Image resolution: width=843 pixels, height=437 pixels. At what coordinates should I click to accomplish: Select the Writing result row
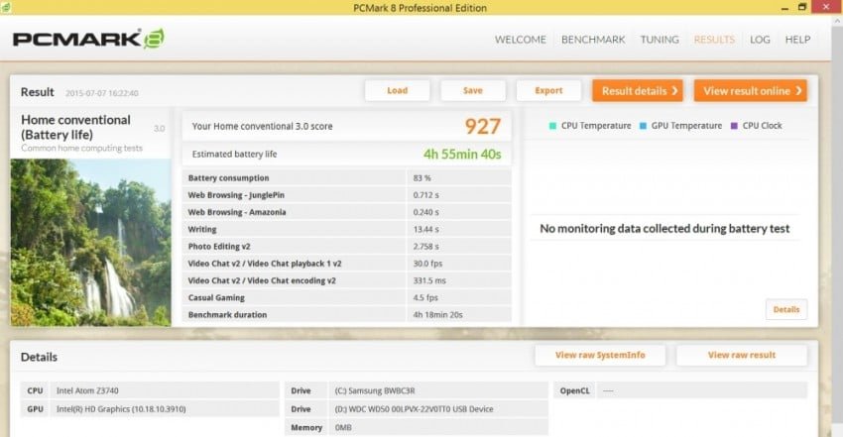click(347, 229)
